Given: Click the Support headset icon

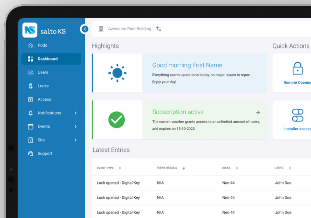Looking at the screenshot, I should pos(31,154).
